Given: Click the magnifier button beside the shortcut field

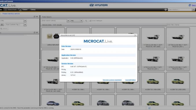Looking at the screenshot, I should pos(193,10).
